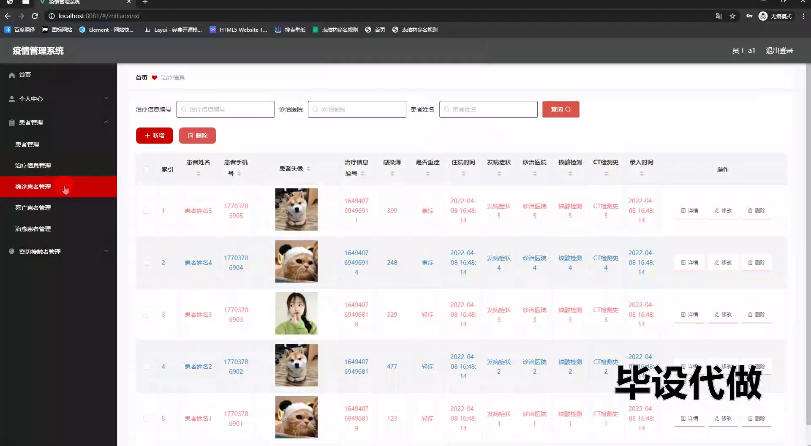Open 患者管理 submenu item
This screenshot has height=446, width=811.
(58, 144)
